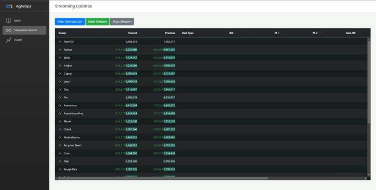Sort by the Previous column header
The height and width of the screenshot is (190, 376).
tap(170, 33)
